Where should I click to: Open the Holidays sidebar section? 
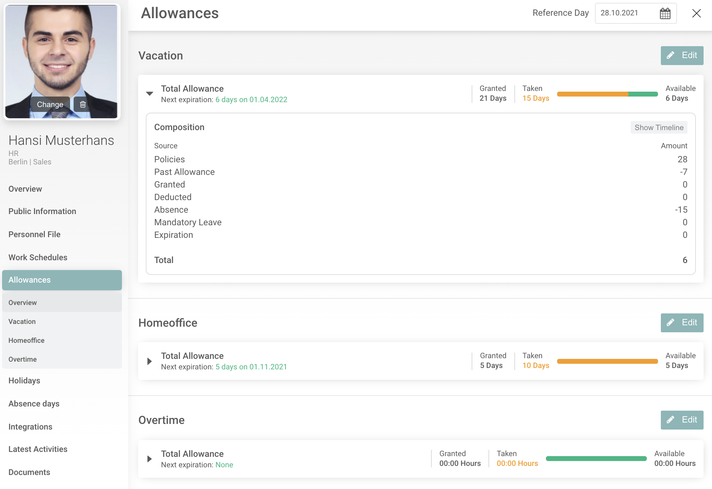(x=24, y=381)
